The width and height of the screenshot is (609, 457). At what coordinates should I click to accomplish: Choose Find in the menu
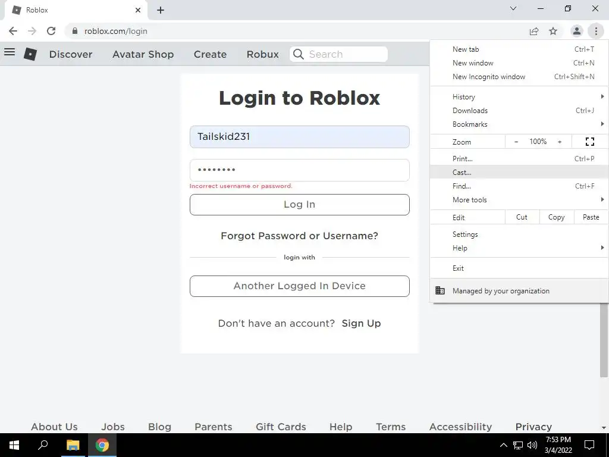[x=519, y=186]
